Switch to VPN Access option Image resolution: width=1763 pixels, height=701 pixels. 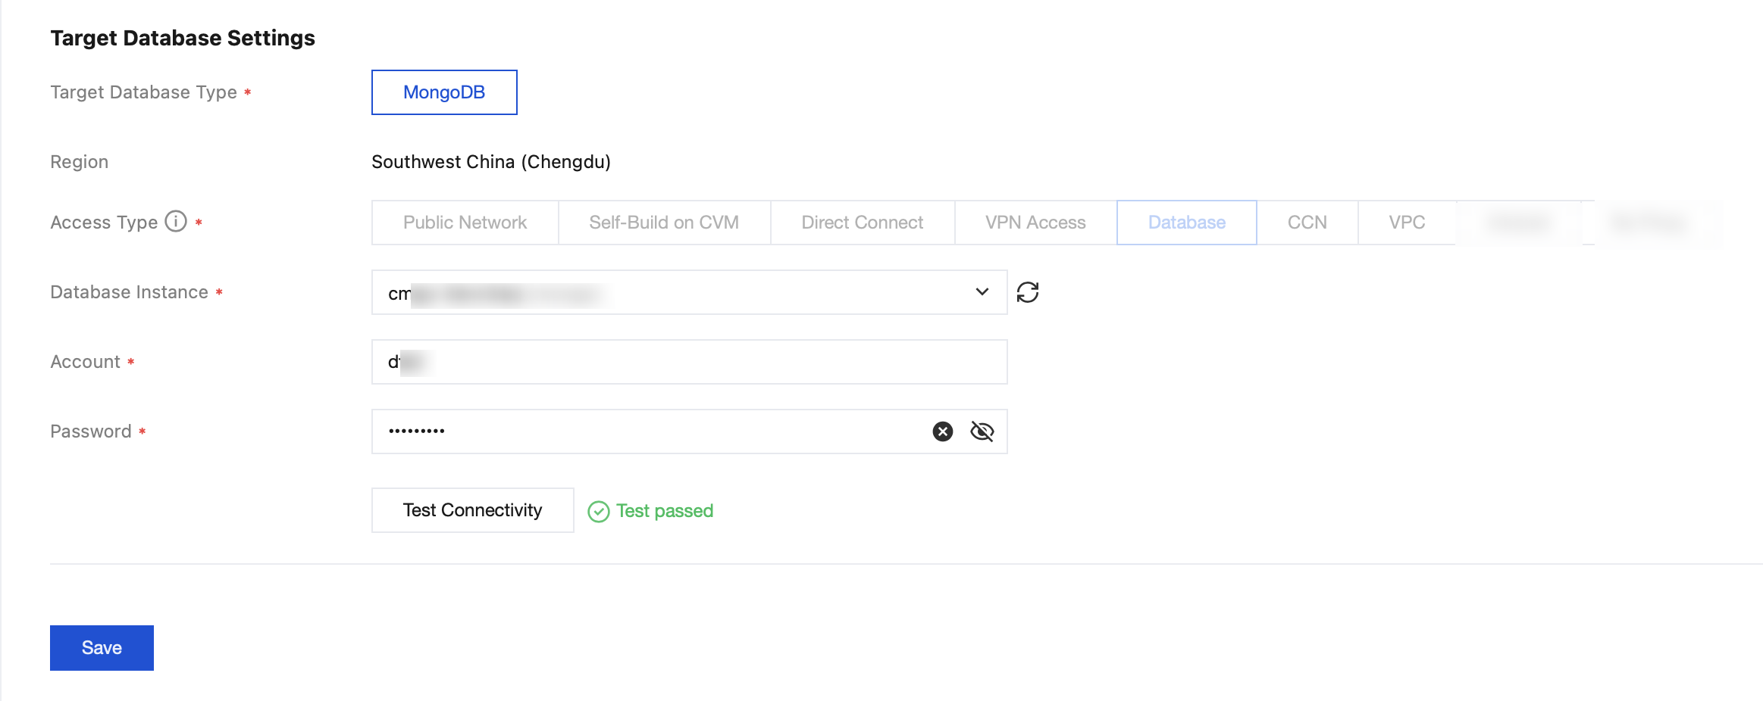[x=1035, y=223]
